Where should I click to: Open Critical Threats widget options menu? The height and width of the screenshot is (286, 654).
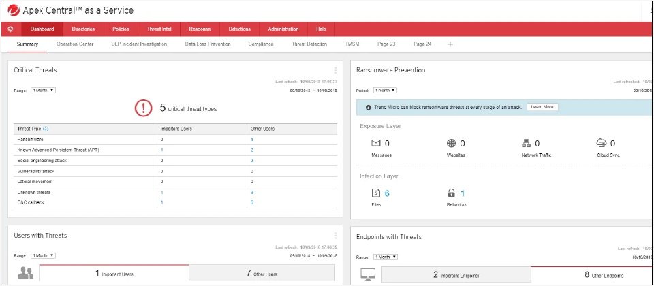[x=335, y=70]
